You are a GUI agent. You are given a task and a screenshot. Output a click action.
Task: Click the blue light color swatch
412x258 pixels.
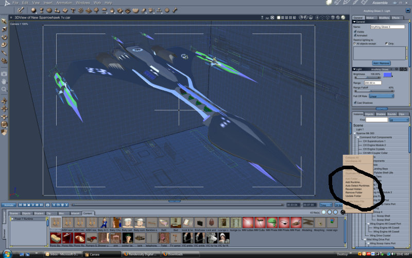pos(387,75)
